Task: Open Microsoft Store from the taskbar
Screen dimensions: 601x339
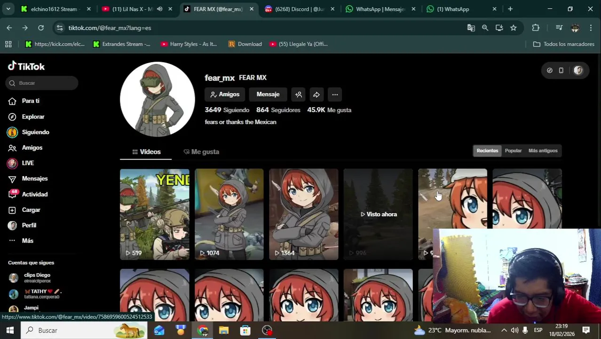Action: (245, 331)
